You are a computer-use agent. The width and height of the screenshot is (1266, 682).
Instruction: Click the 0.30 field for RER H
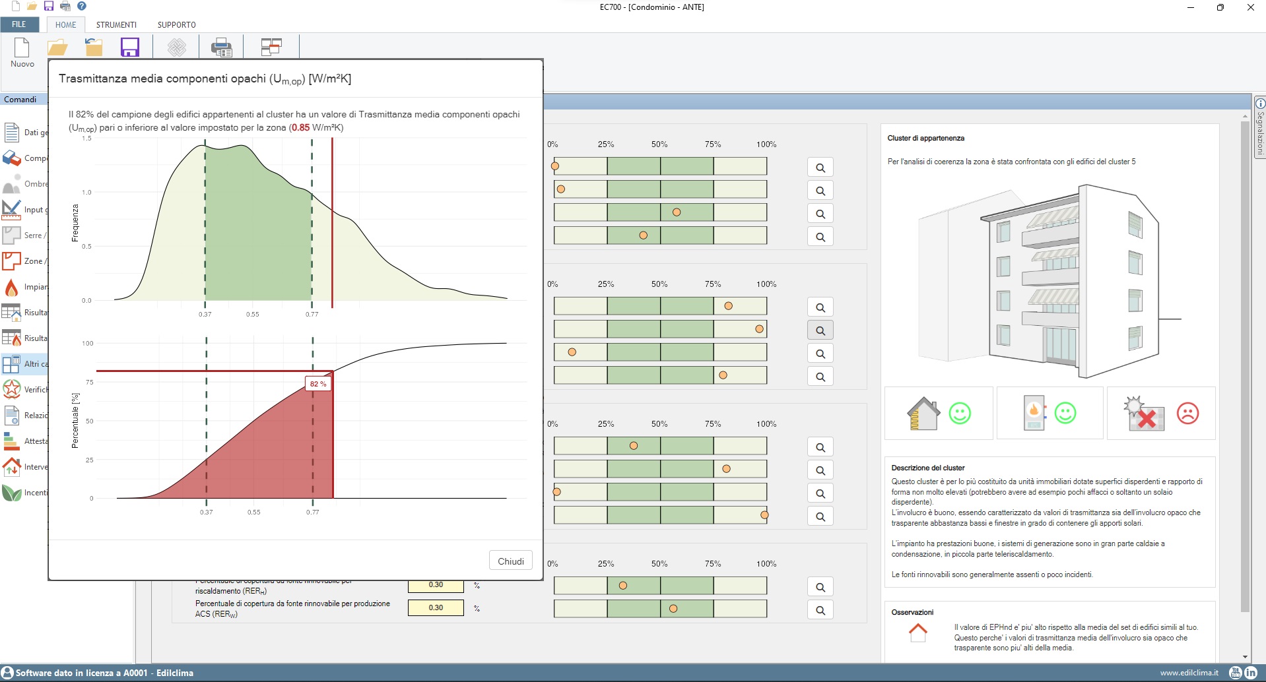coord(436,585)
